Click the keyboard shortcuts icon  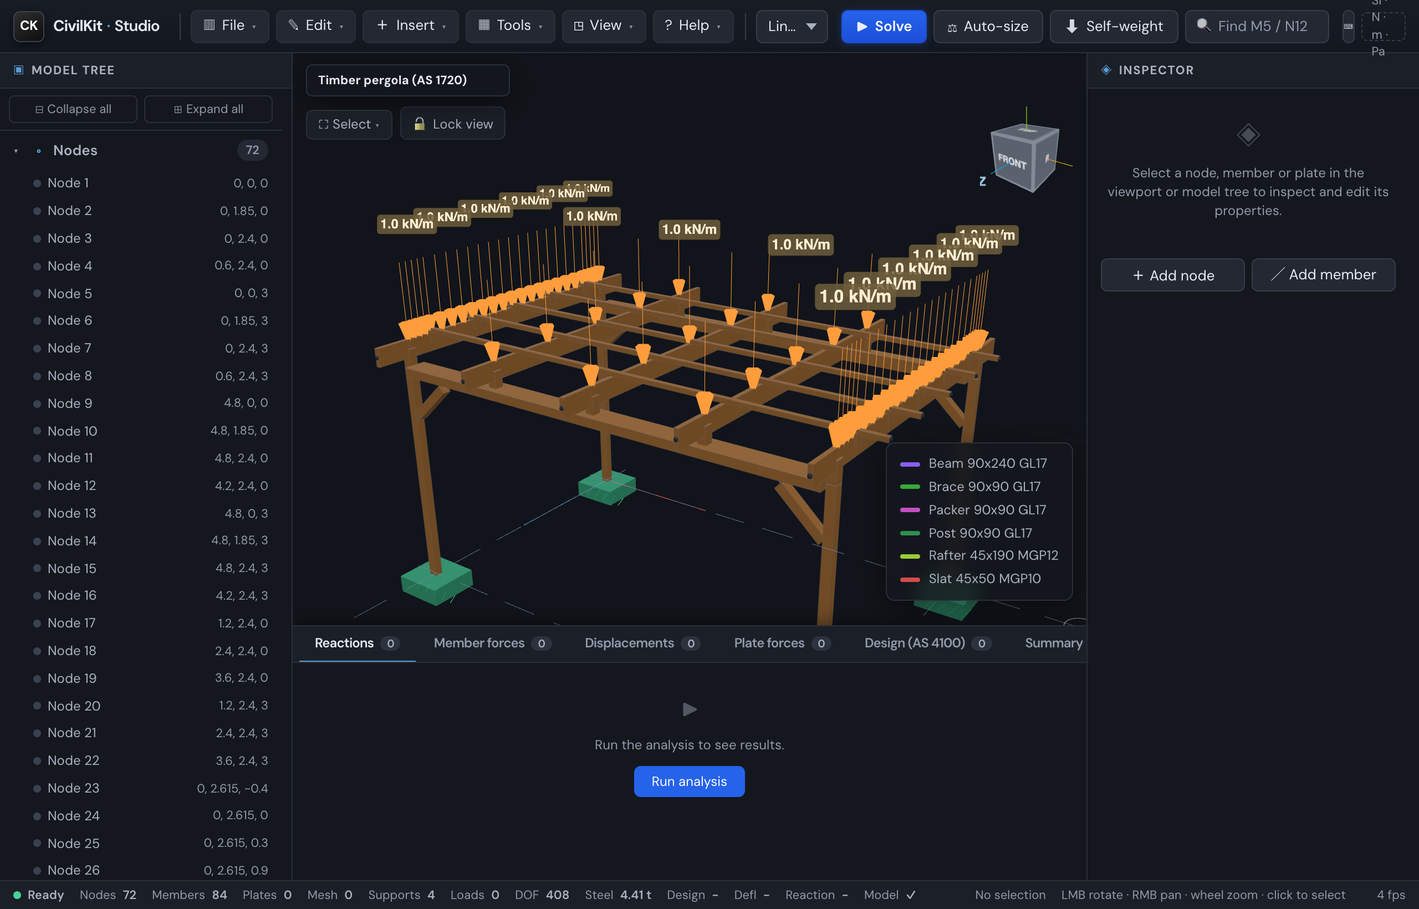(1348, 26)
